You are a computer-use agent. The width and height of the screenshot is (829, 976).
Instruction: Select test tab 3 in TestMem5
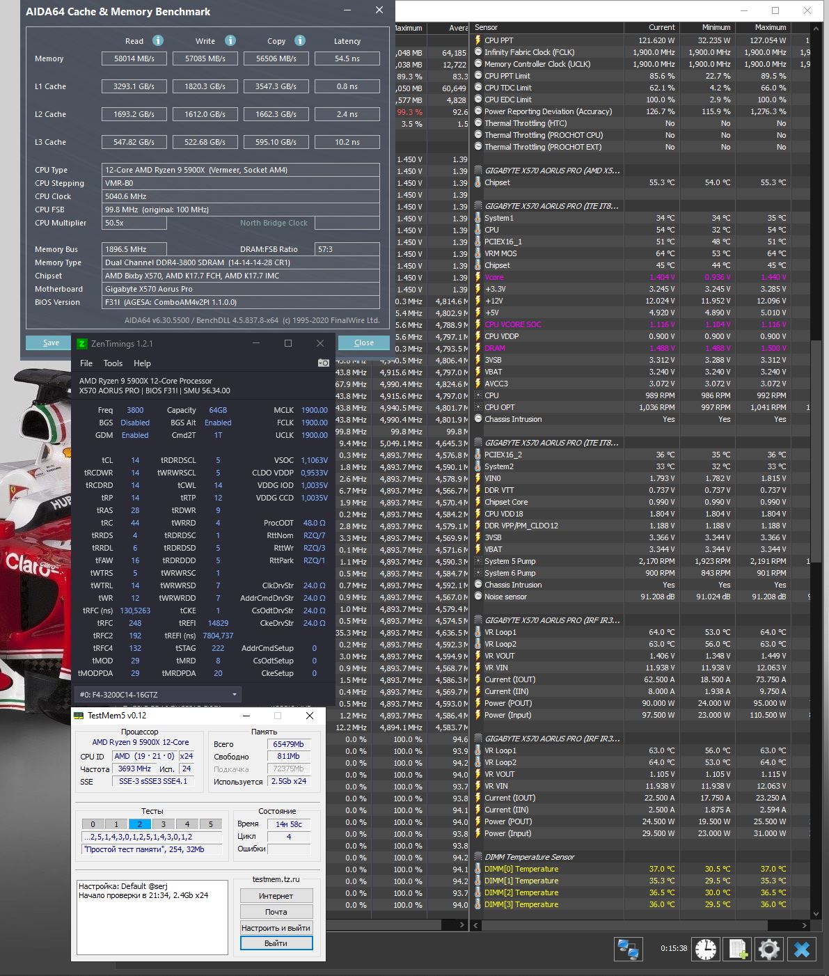[x=164, y=824]
